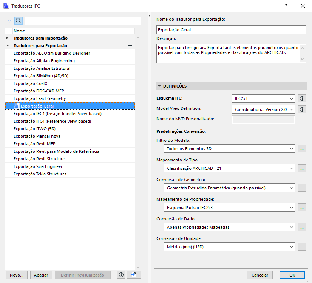Open the Esquema IFC dropdown

click(x=263, y=98)
